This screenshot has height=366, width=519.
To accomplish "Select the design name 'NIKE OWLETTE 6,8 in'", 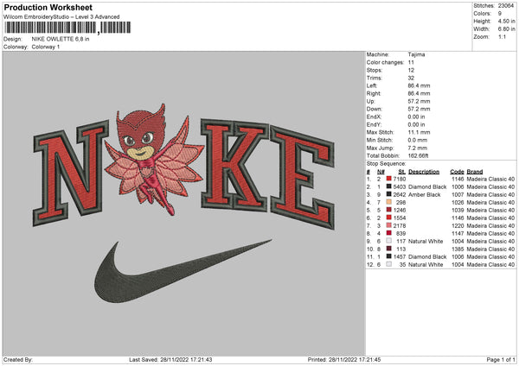I will pos(61,39).
